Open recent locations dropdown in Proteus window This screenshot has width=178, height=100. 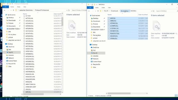(11, 10)
